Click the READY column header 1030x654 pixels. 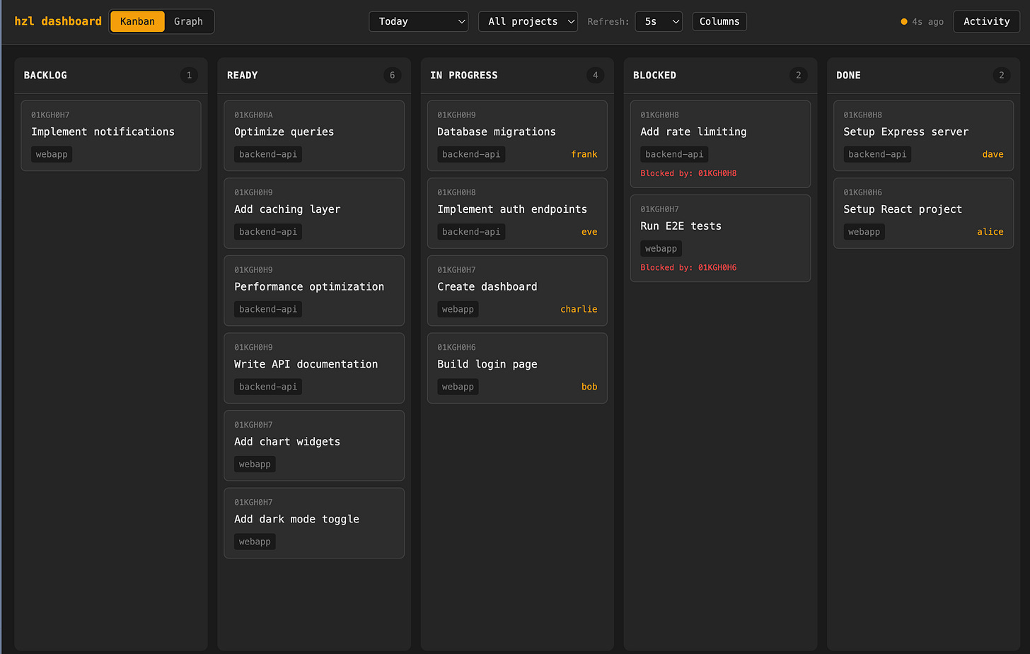pos(242,75)
